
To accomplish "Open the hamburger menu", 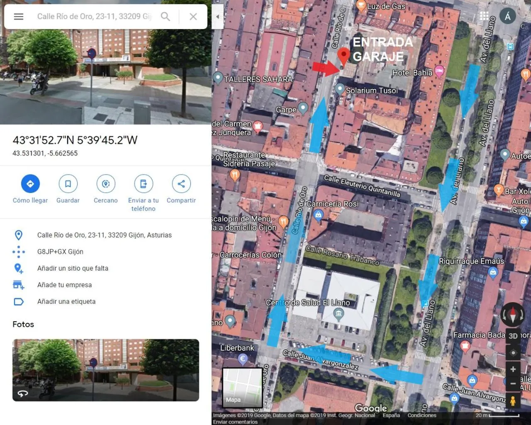I will pyautogui.click(x=18, y=16).
